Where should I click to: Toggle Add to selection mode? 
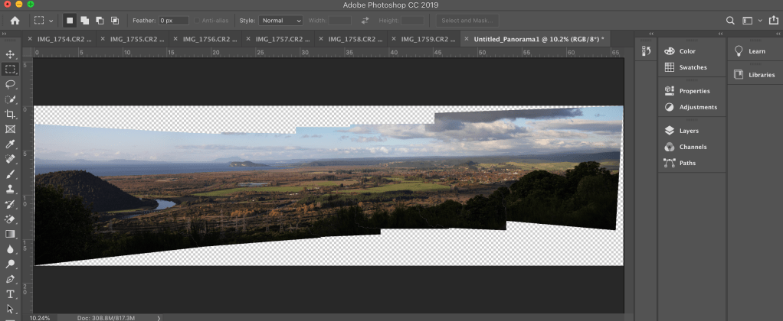click(x=84, y=21)
